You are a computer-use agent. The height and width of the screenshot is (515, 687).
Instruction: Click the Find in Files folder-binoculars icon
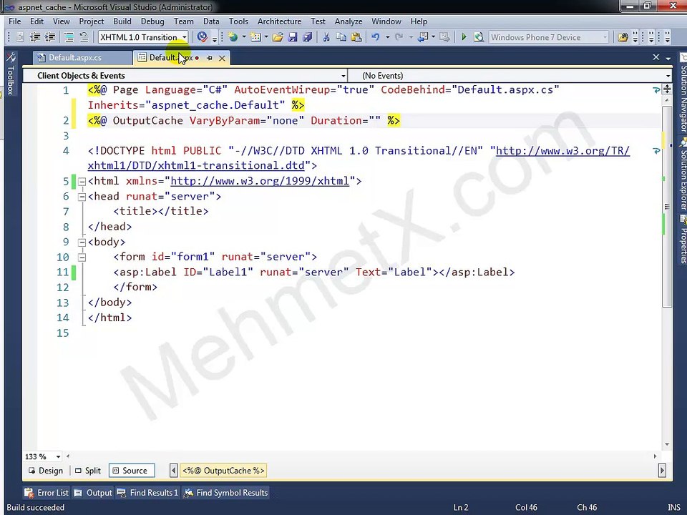click(623, 37)
